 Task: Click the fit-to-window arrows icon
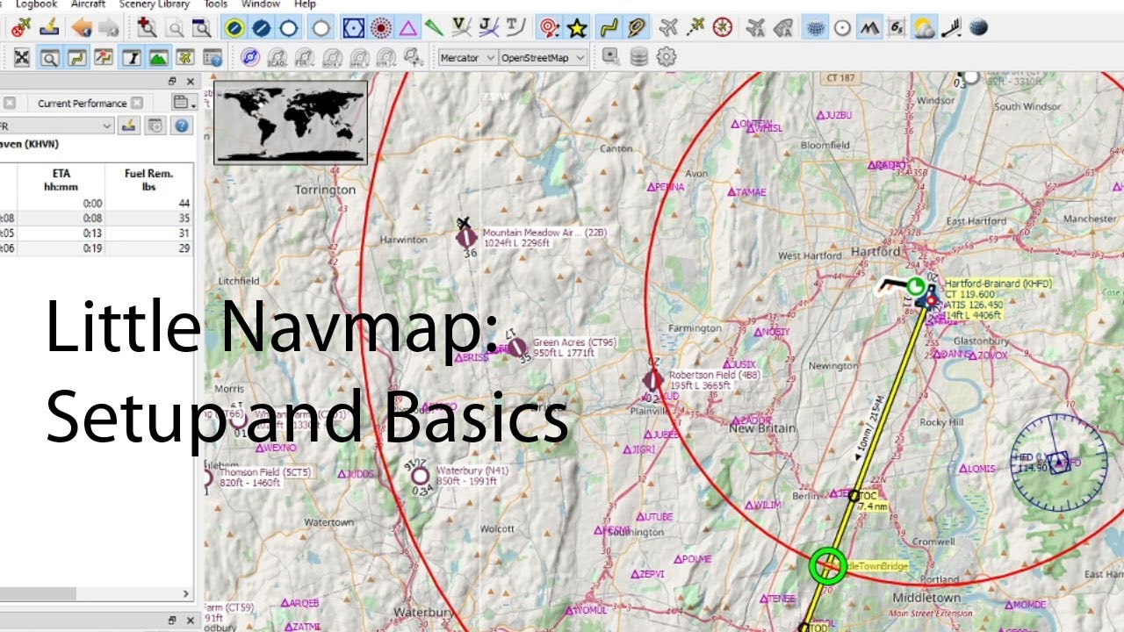[23, 58]
